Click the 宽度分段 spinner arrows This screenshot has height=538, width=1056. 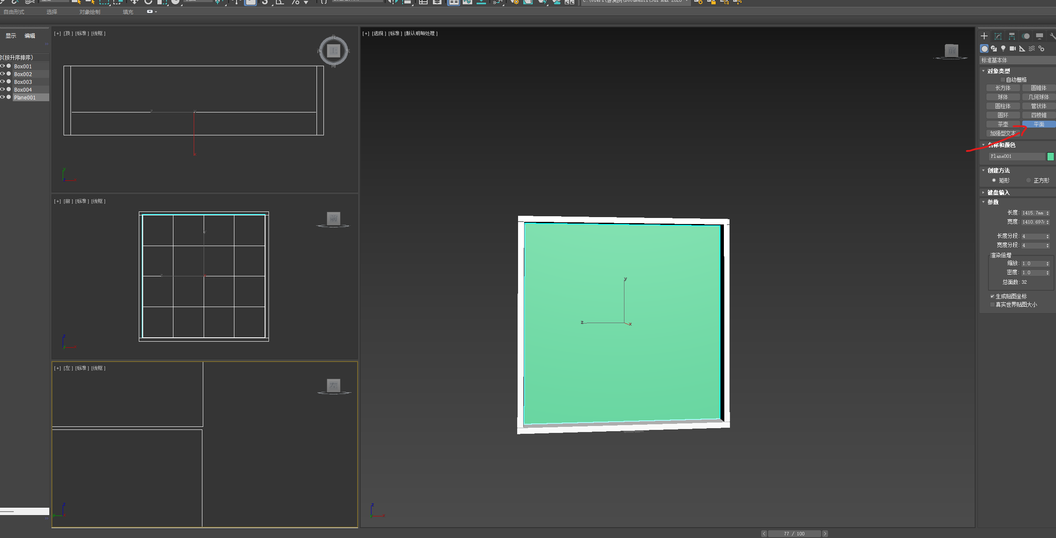[1048, 245]
